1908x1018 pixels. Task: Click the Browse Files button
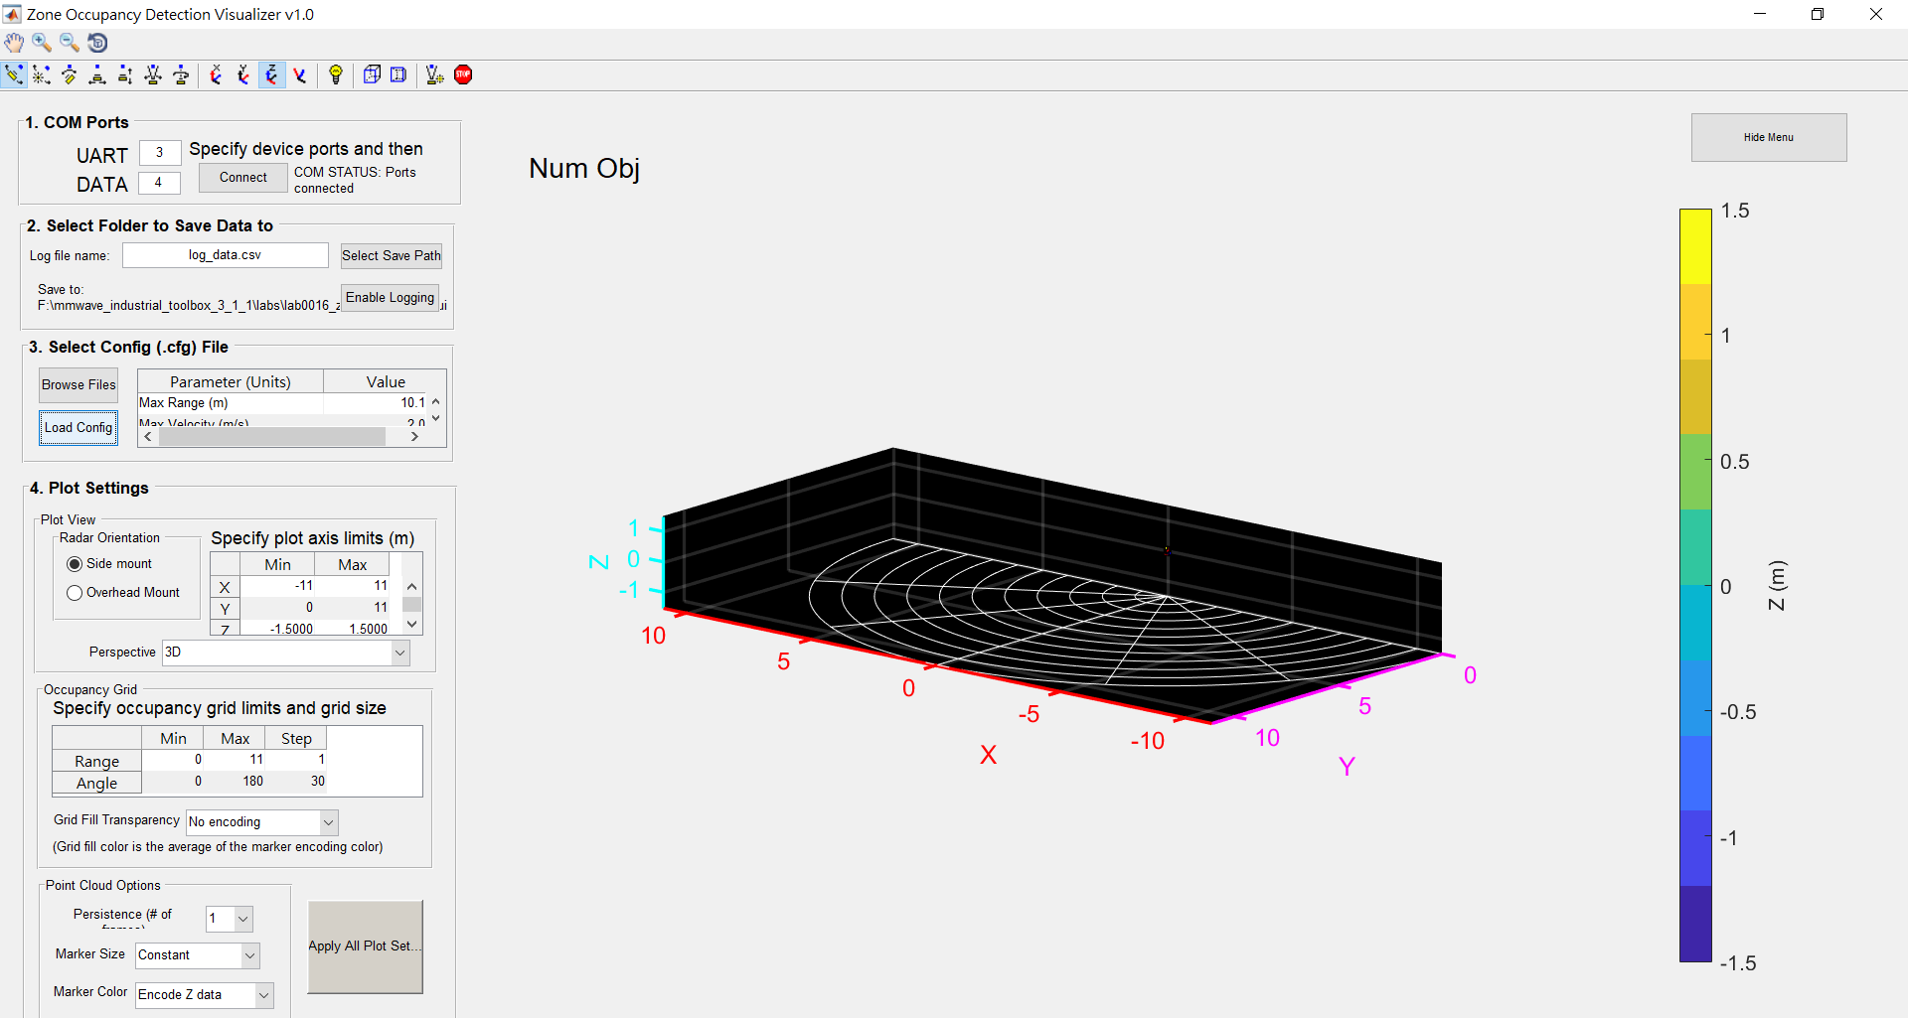click(79, 385)
